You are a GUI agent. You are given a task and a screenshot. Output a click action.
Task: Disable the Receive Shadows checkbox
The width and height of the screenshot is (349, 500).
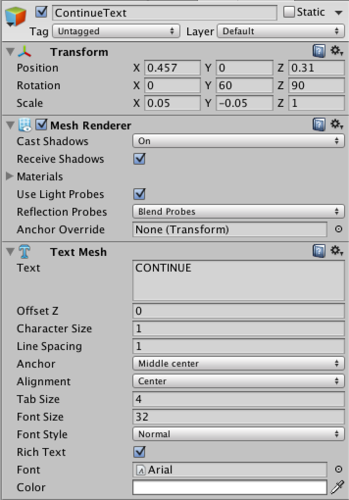(x=140, y=159)
